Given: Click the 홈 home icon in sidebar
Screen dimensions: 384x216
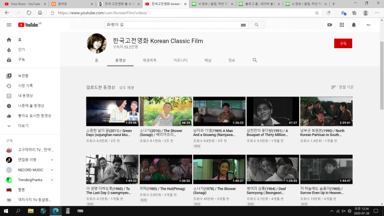Looking at the screenshot, I should pyautogui.click(x=9, y=40).
